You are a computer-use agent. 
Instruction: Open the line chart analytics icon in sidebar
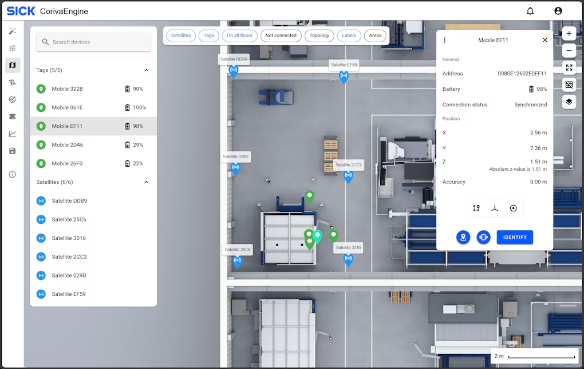click(x=12, y=134)
